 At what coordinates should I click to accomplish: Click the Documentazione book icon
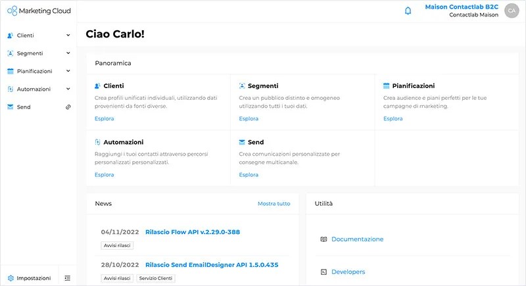pos(323,239)
